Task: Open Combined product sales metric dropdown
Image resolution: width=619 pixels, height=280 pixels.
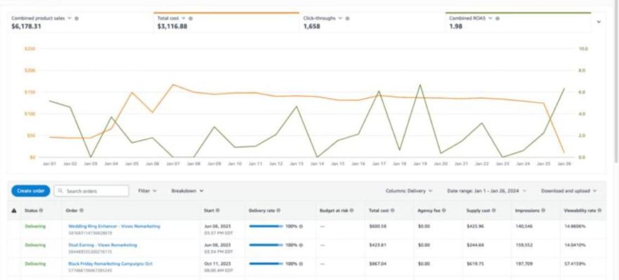Action: pyautogui.click(x=69, y=19)
